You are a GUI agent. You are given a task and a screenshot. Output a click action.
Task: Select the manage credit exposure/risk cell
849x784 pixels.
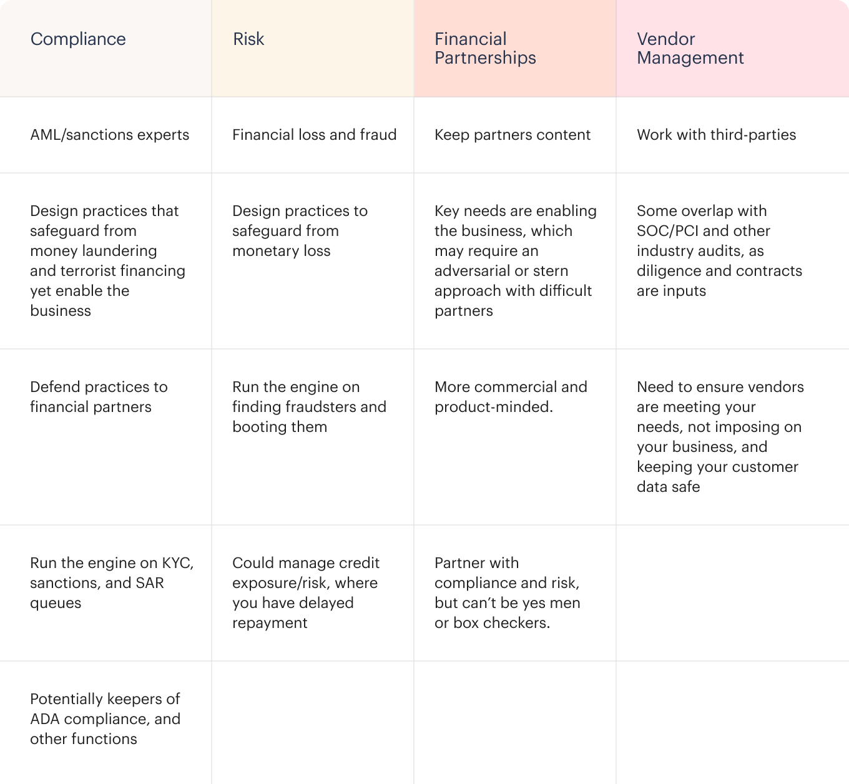coord(305,592)
